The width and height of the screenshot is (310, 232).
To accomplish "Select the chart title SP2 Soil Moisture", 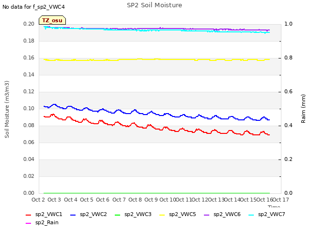I will pos(155,5).
